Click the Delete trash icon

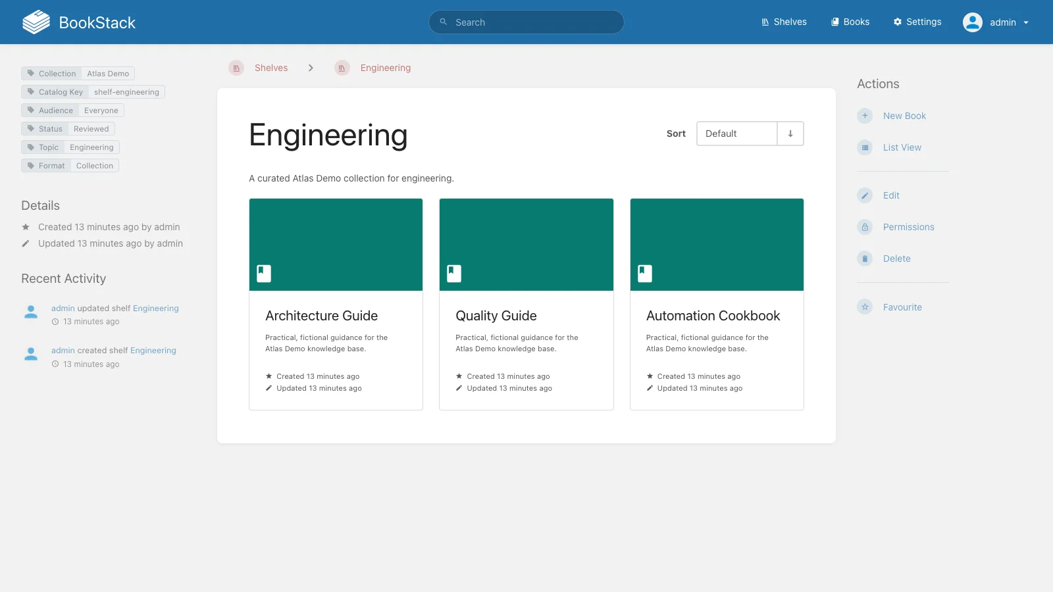click(x=865, y=259)
